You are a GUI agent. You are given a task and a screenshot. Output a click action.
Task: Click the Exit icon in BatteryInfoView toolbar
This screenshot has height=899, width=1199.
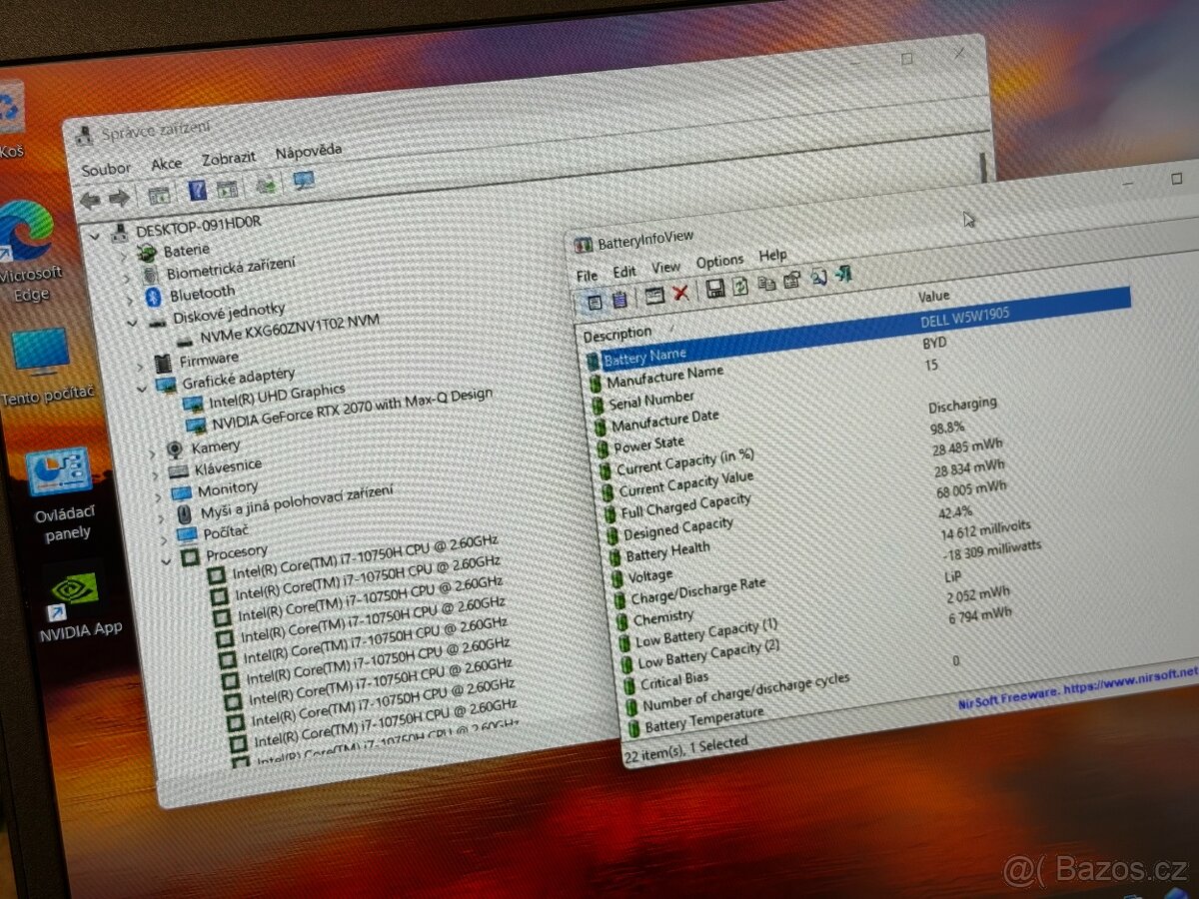click(x=843, y=274)
